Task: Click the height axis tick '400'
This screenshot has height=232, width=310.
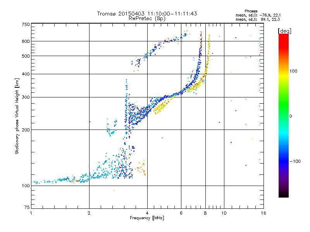Action: (x=26, y=74)
